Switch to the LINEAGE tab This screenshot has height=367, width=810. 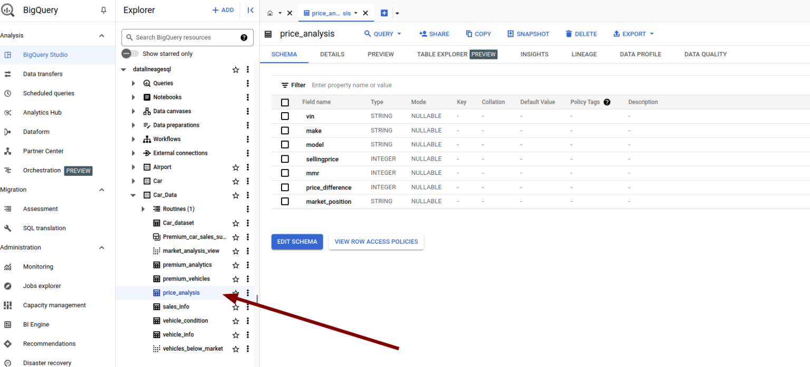click(584, 54)
